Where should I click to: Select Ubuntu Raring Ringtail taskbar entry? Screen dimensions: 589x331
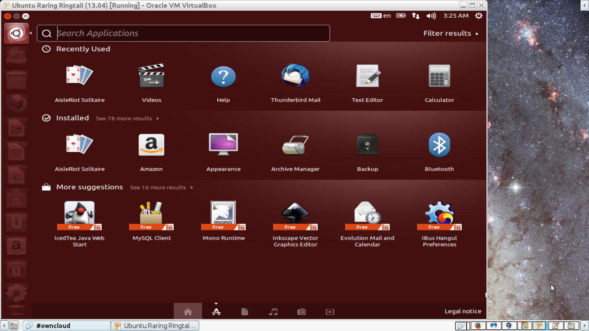[x=155, y=326]
